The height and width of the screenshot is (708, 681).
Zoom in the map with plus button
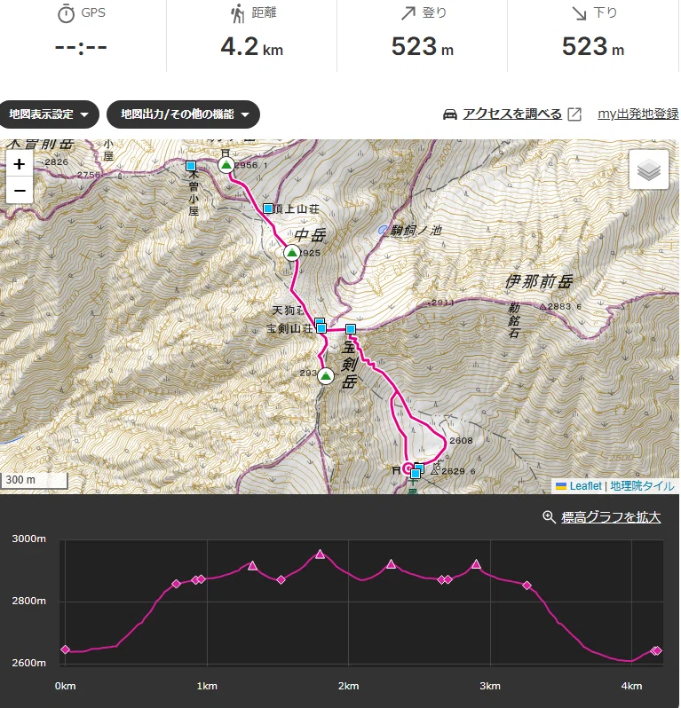coord(20,164)
